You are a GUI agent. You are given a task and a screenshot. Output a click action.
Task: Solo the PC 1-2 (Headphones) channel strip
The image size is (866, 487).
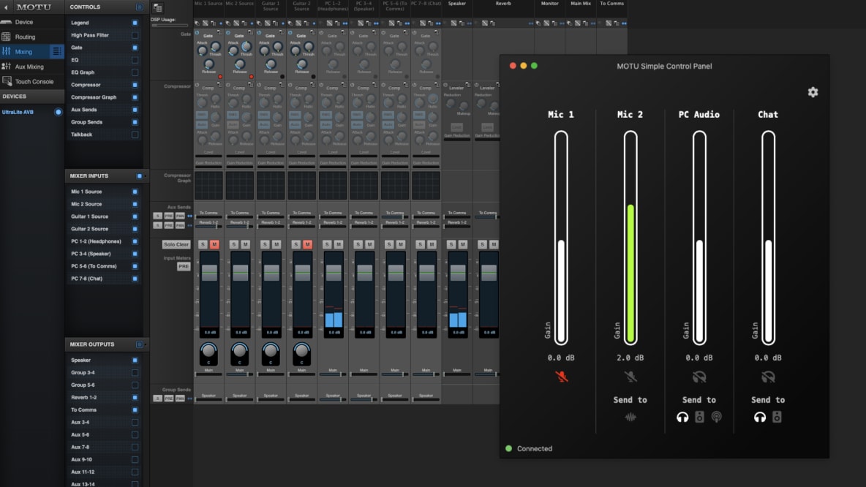pos(327,245)
